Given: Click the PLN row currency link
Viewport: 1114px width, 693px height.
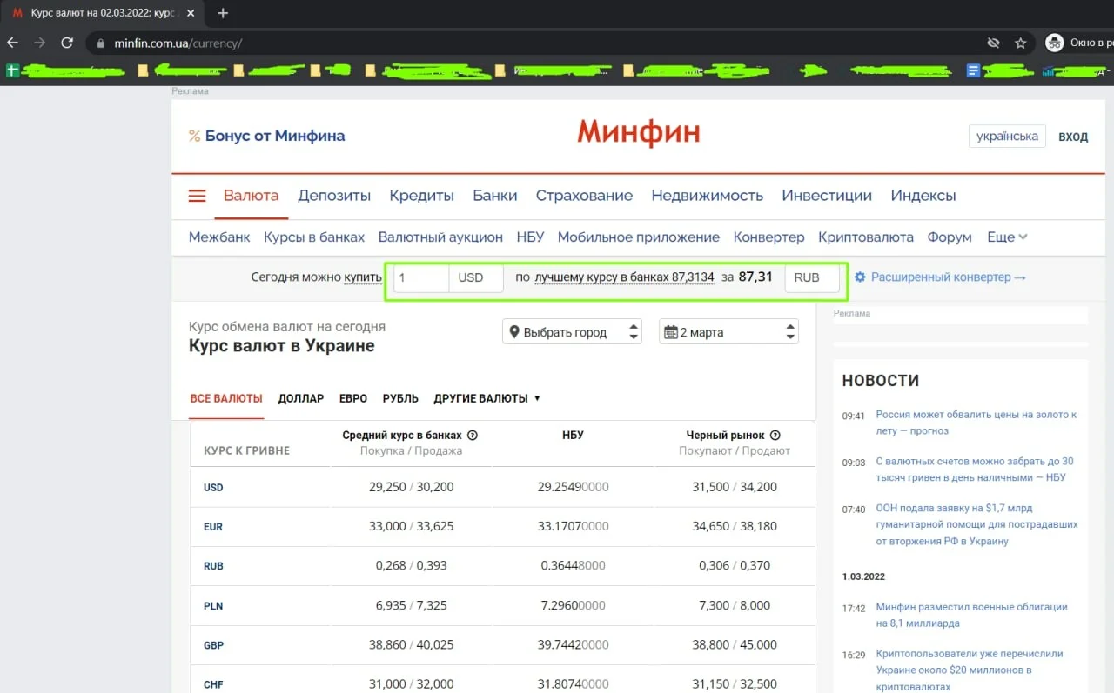Looking at the screenshot, I should (x=213, y=606).
